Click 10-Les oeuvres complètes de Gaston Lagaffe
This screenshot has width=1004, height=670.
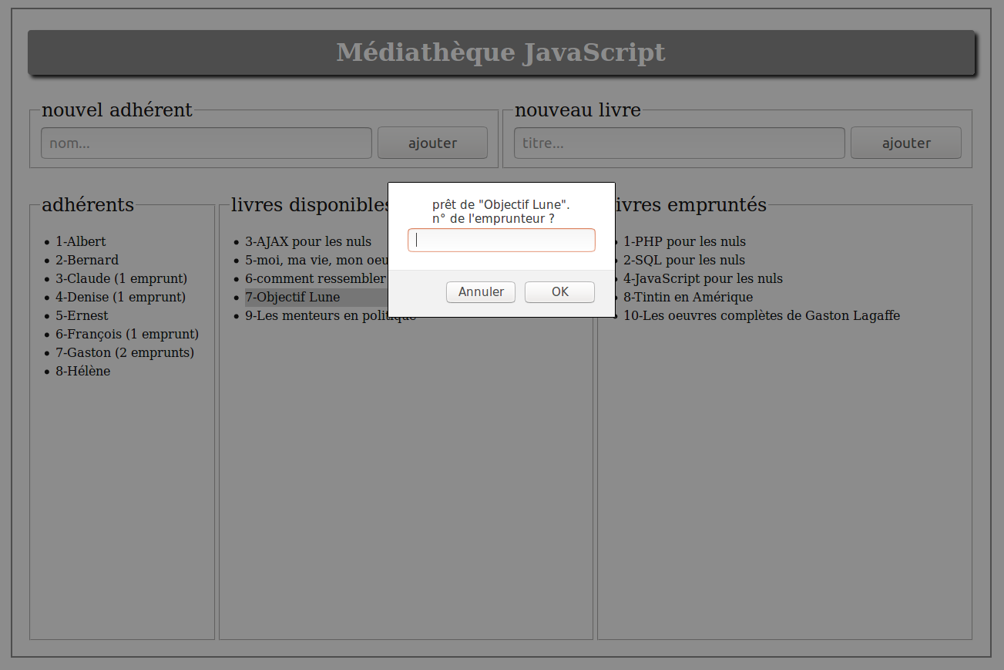click(762, 315)
